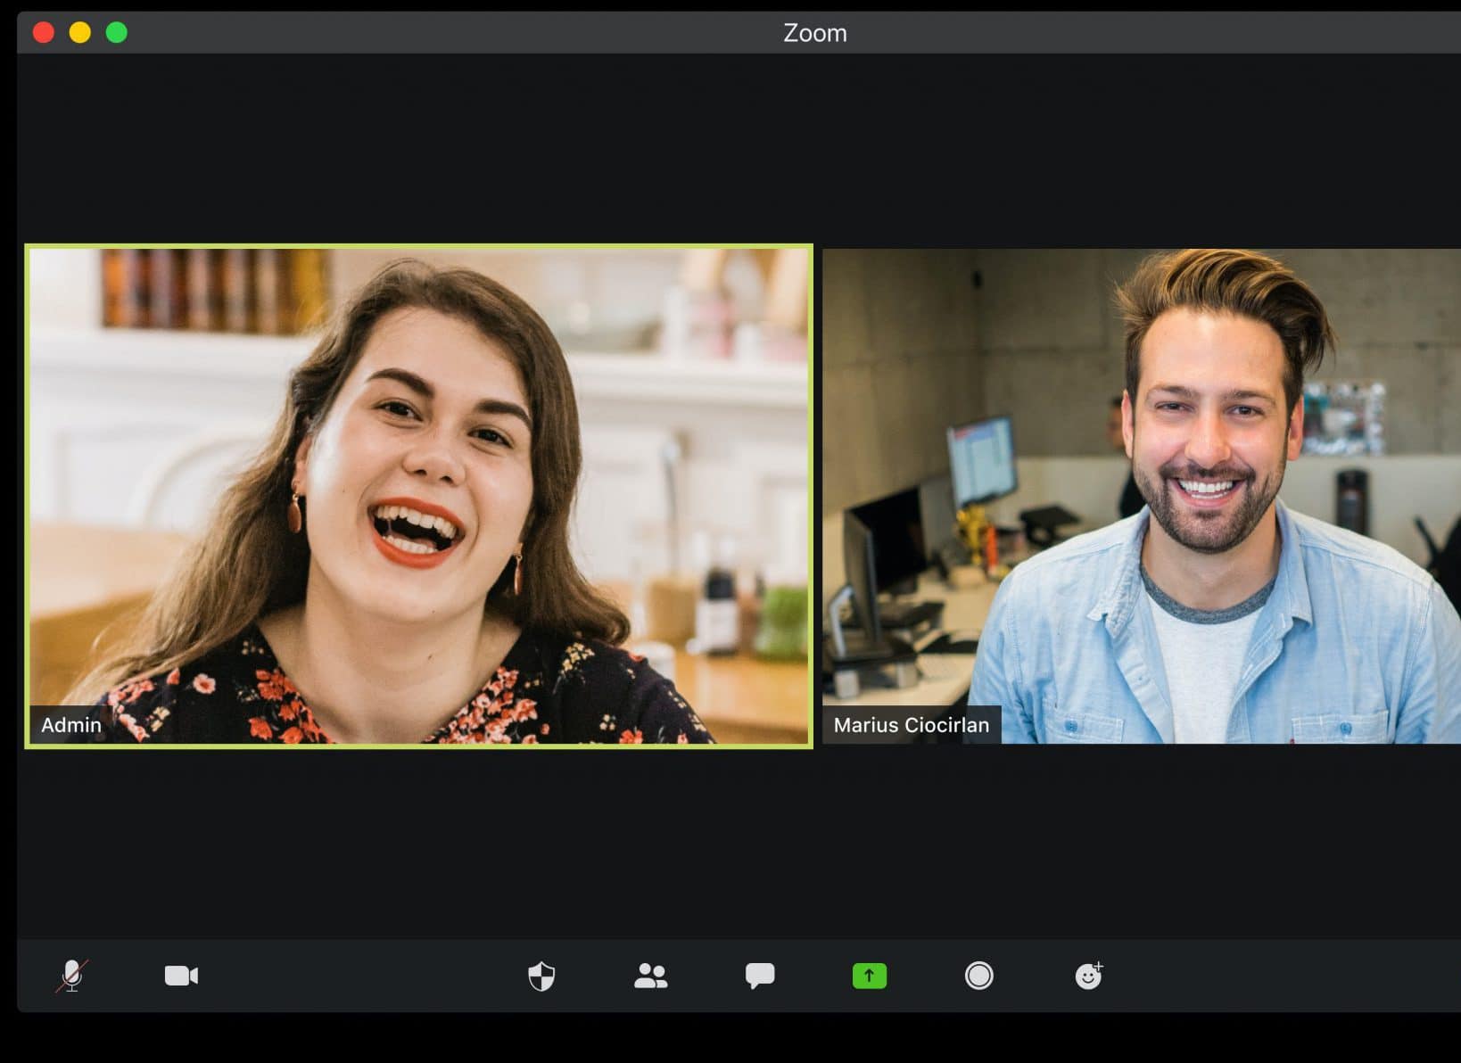The height and width of the screenshot is (1063, 1461).
Task: Click the Marius Ciocirlan name label
Action: click(912, 725)
